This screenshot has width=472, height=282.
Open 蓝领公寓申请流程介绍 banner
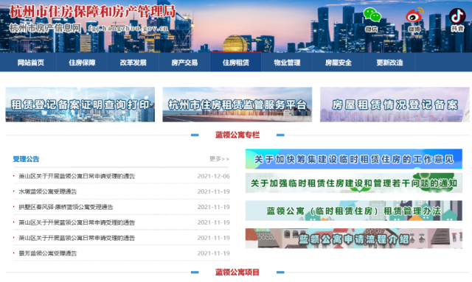pos(354,239)
